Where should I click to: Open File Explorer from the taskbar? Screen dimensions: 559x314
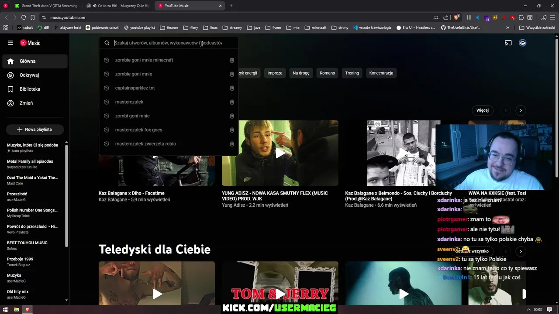coord(17,310)
